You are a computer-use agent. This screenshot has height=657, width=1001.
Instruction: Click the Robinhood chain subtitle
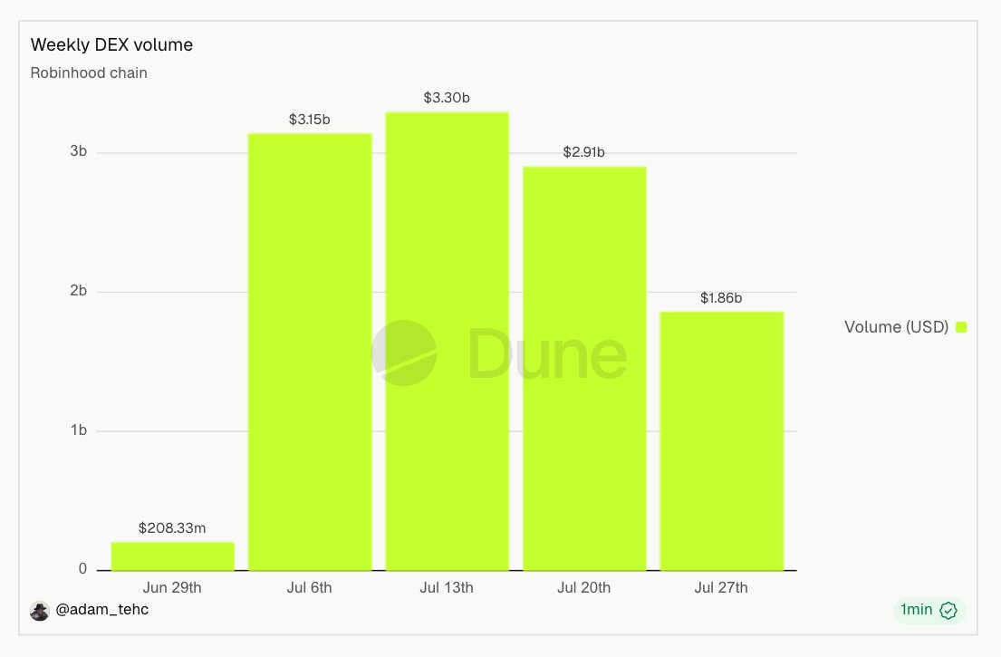point(89,72)
